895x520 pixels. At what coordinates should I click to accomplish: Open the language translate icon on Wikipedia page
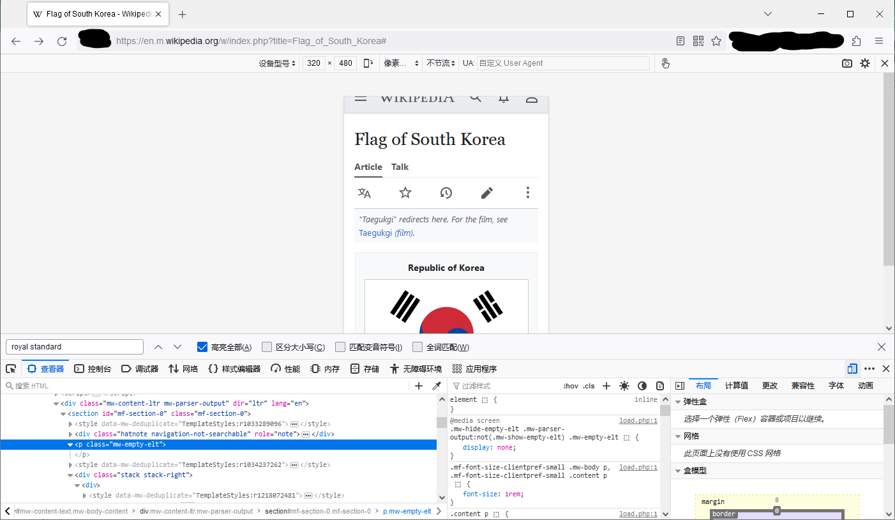coord(365,193)
